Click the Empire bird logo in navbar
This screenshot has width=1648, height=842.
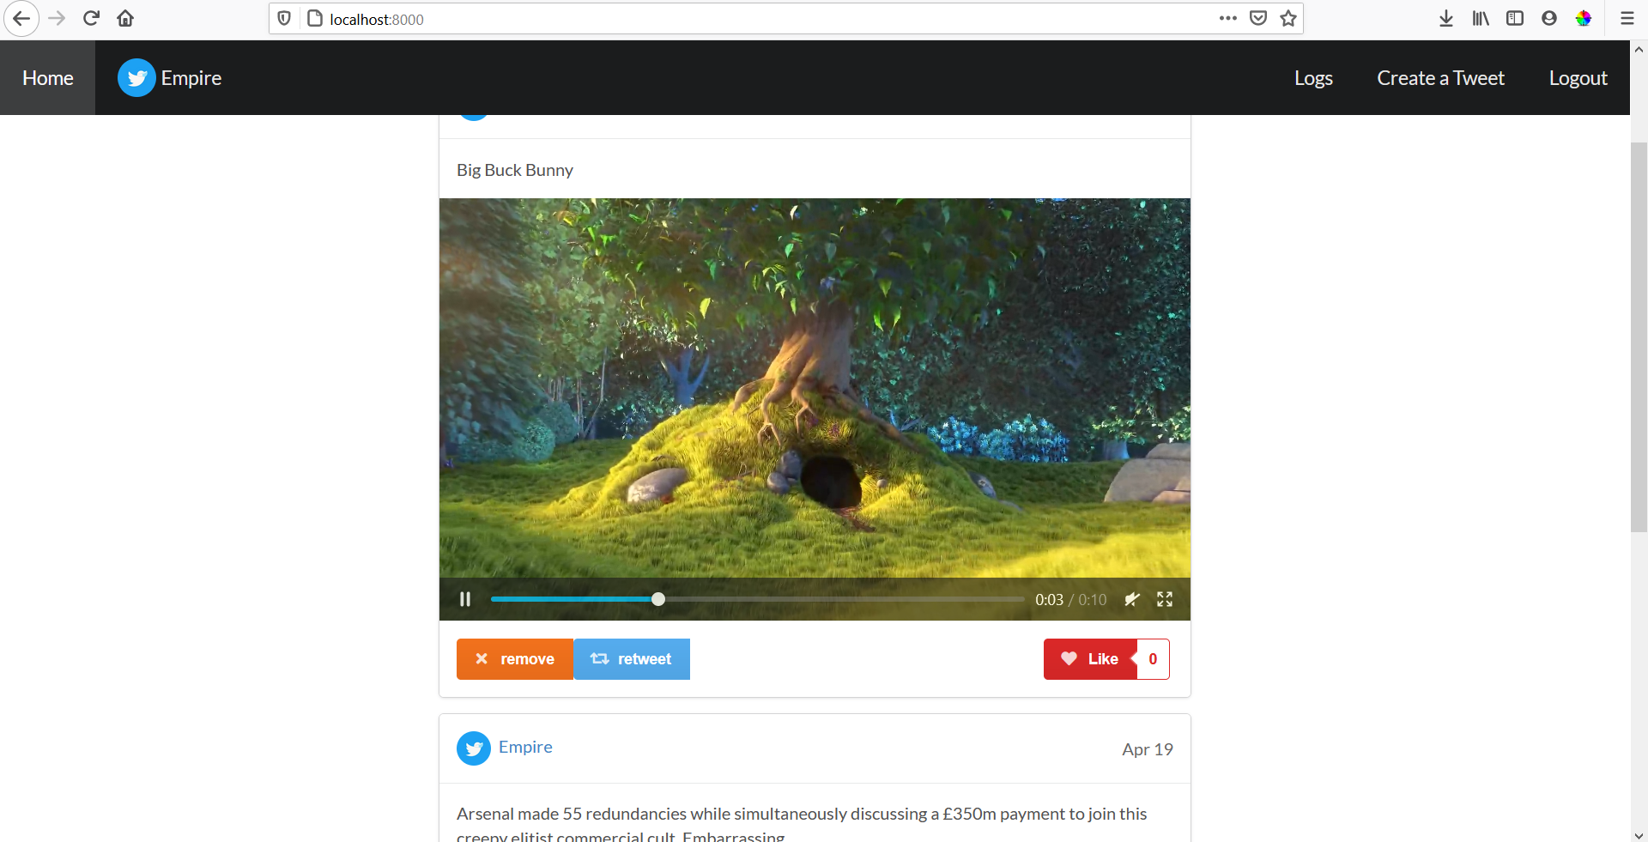point(136,78)
